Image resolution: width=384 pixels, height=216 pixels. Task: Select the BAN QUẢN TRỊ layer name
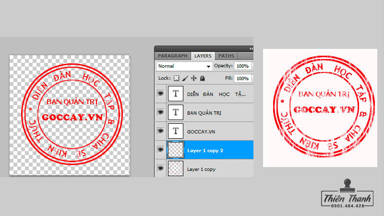(x=204, y=113)
